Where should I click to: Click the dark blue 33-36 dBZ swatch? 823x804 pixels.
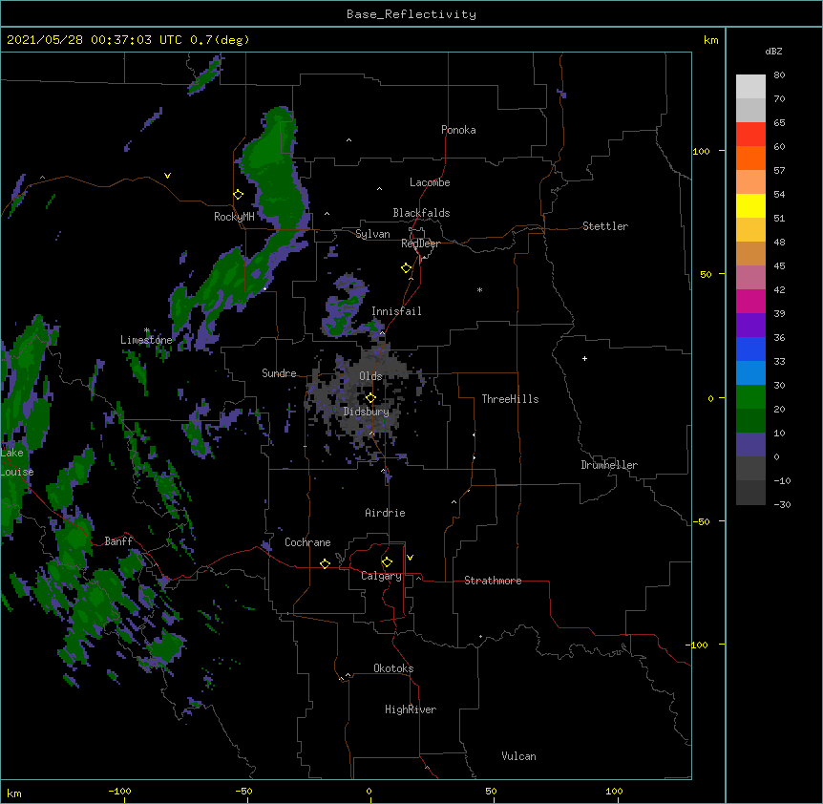[750, 349]
